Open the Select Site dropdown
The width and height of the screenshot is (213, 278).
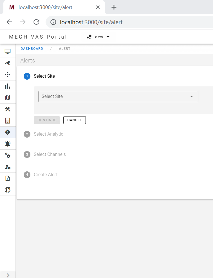[118, 97]
